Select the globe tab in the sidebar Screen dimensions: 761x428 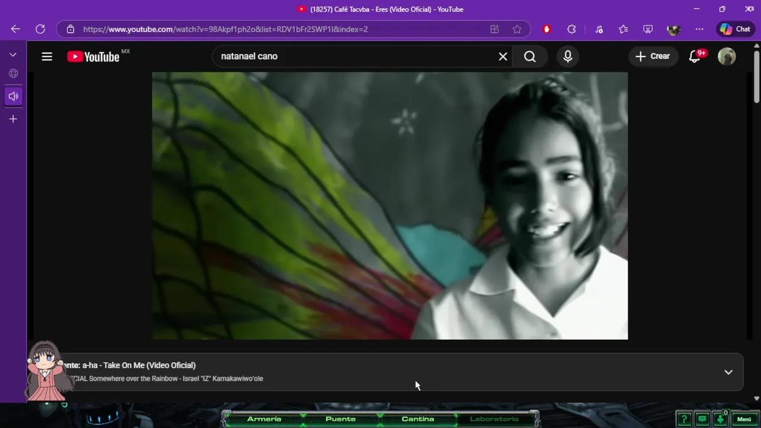click(x=13, y=74)
